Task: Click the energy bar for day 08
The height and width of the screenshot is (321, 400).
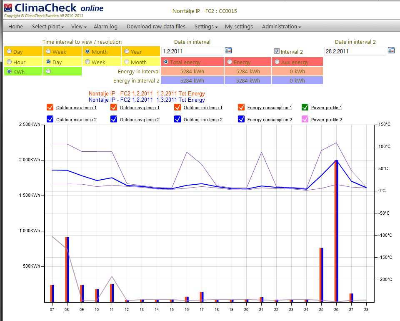Action: (x=67, y=269)
